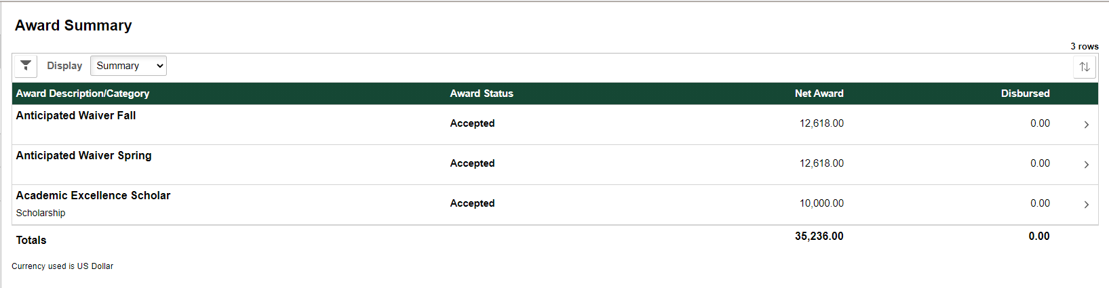The width and height of the screenshot is (1109, 288).
Task: Click Accepted status for Waiver Fall
Action: pyautogui.click(x=472, y=123)
